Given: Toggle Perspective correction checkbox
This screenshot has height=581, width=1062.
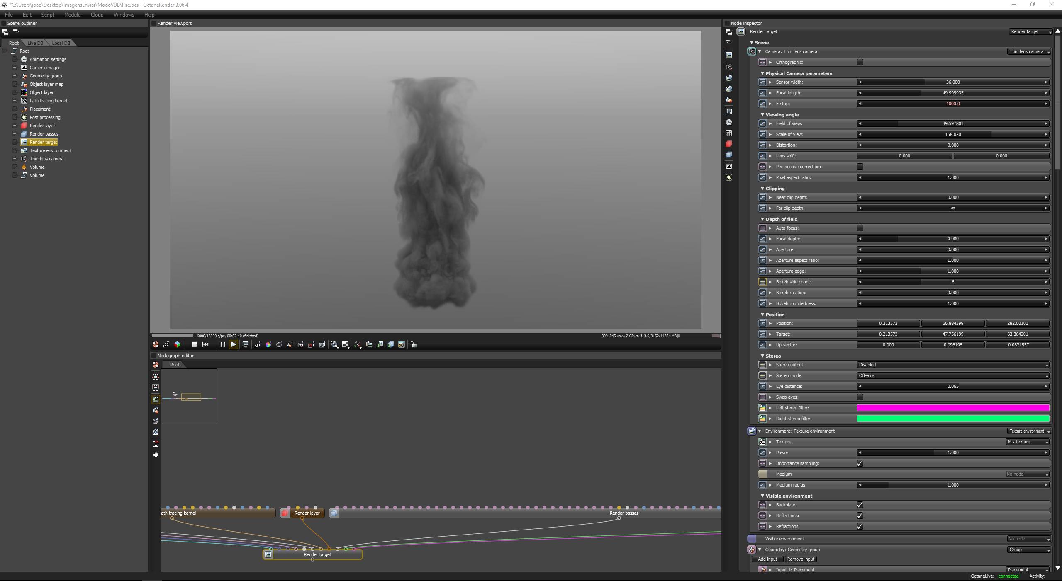Looking at the screenshot, I should click(x=860, y=167).
